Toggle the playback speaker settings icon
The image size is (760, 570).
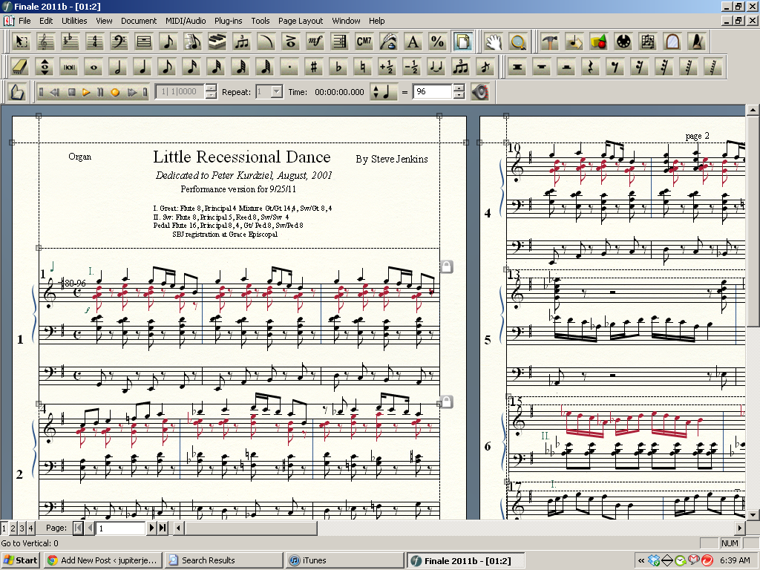click(480, 92)
